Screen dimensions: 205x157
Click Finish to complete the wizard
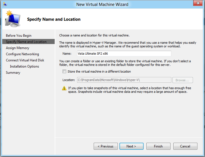pyautogui.click(x=158, y=146)
